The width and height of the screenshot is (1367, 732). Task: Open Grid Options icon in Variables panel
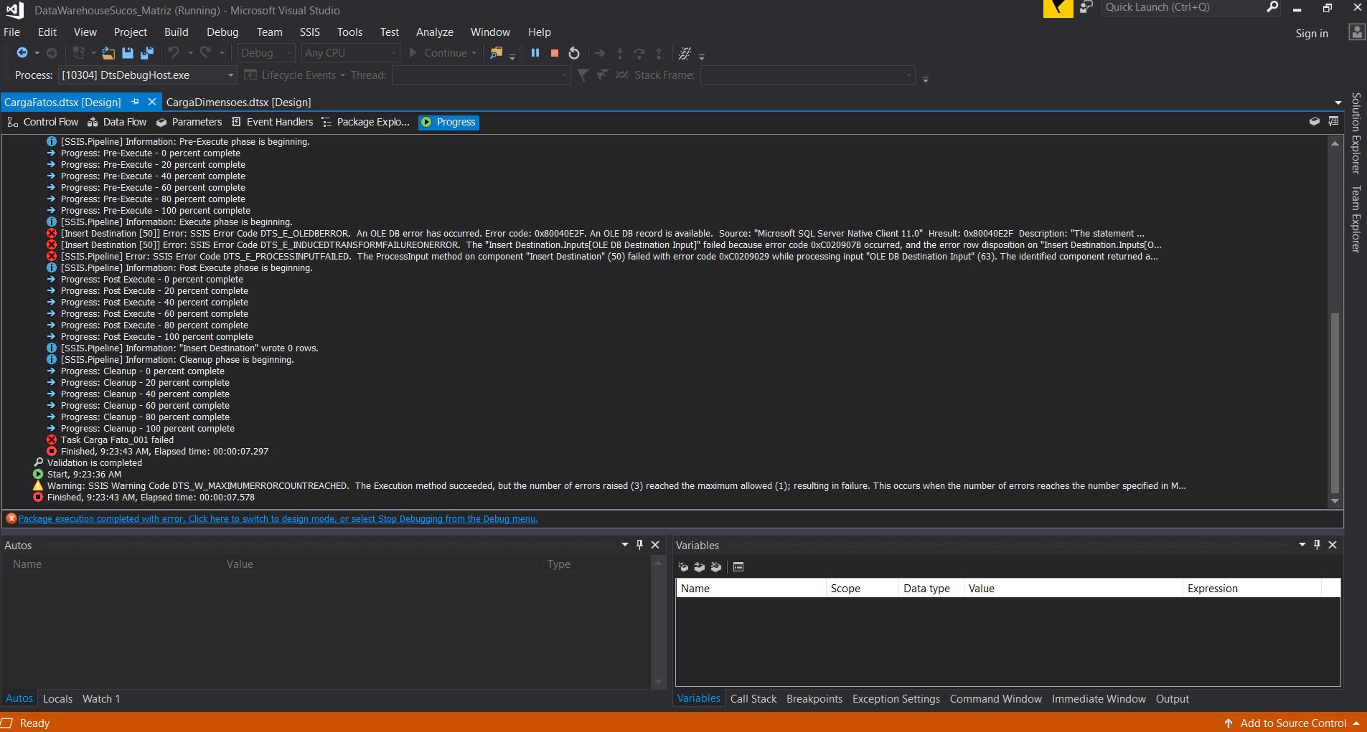pyautogui.click(x=738, y=567)
